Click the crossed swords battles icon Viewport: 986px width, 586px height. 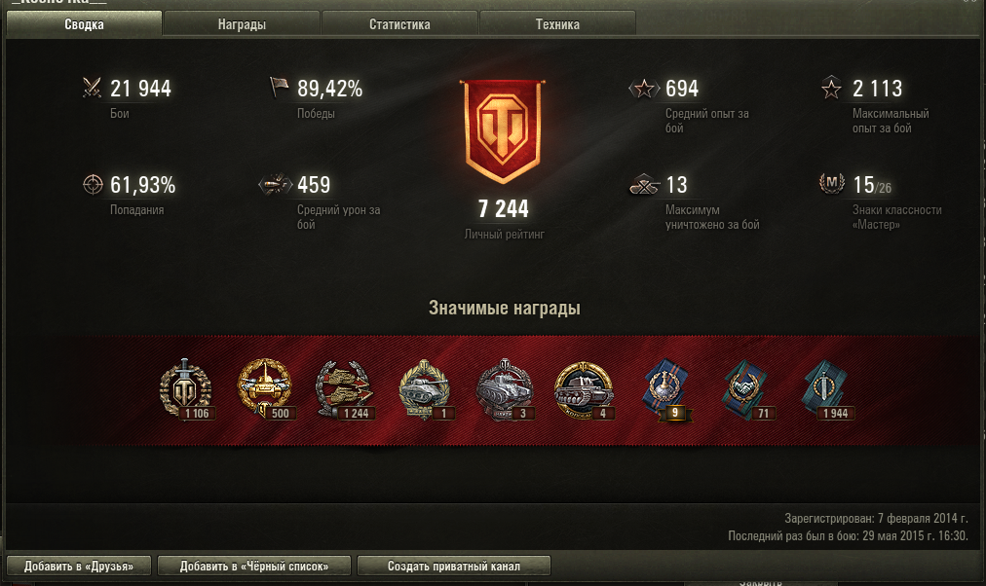click(x=92, y=88)
